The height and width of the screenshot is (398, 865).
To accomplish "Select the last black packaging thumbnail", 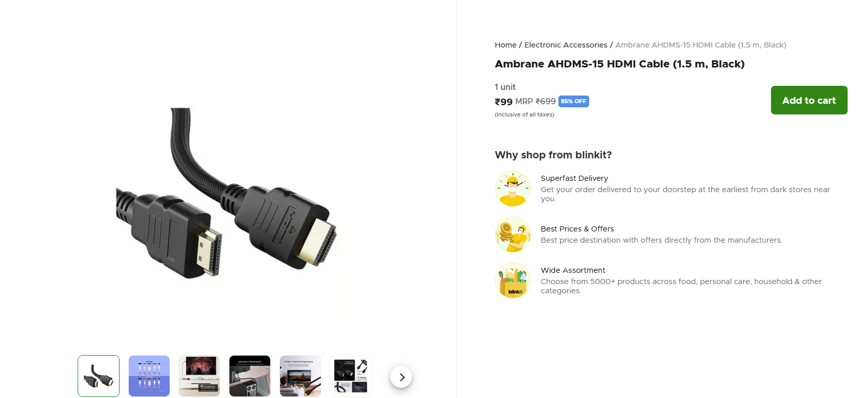I will 350,376.
